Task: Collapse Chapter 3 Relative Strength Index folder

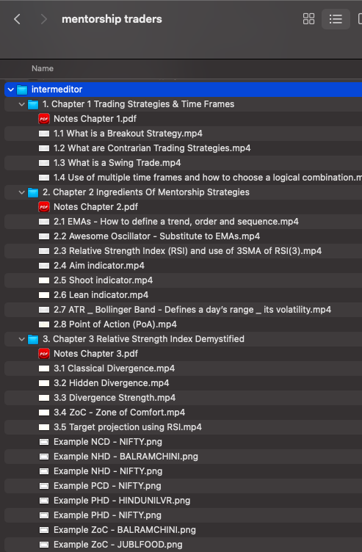Action: point(21,339)
